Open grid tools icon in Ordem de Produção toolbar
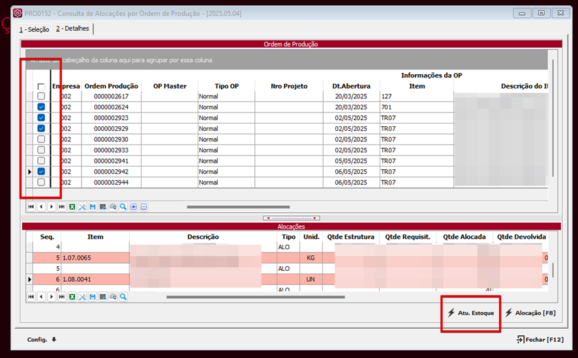578x358 pixels. [82, 207]
